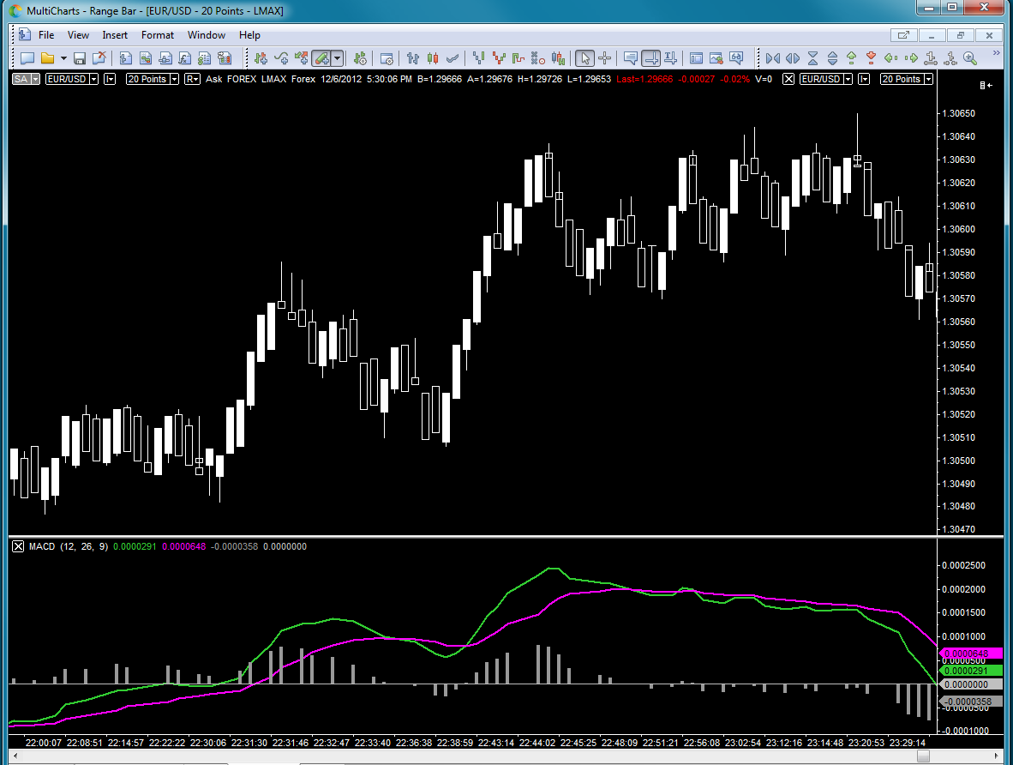Open the File menu
Image resolution: width=1013 pixels, height=765 pixels.
(46, 35)
